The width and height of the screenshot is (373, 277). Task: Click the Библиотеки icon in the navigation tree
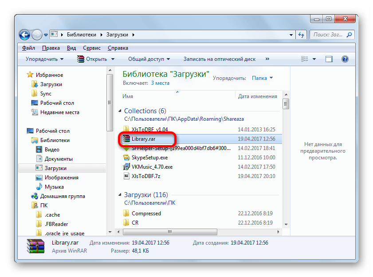[x=35, y=140]
